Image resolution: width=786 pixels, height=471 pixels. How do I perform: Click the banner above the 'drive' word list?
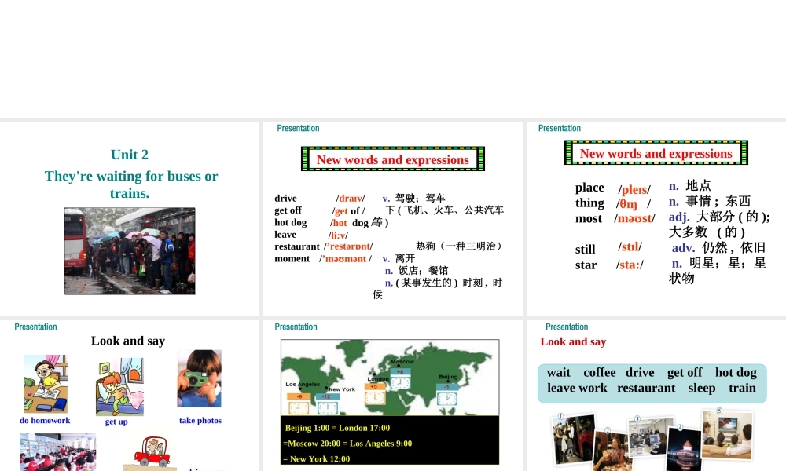point(393,159)
